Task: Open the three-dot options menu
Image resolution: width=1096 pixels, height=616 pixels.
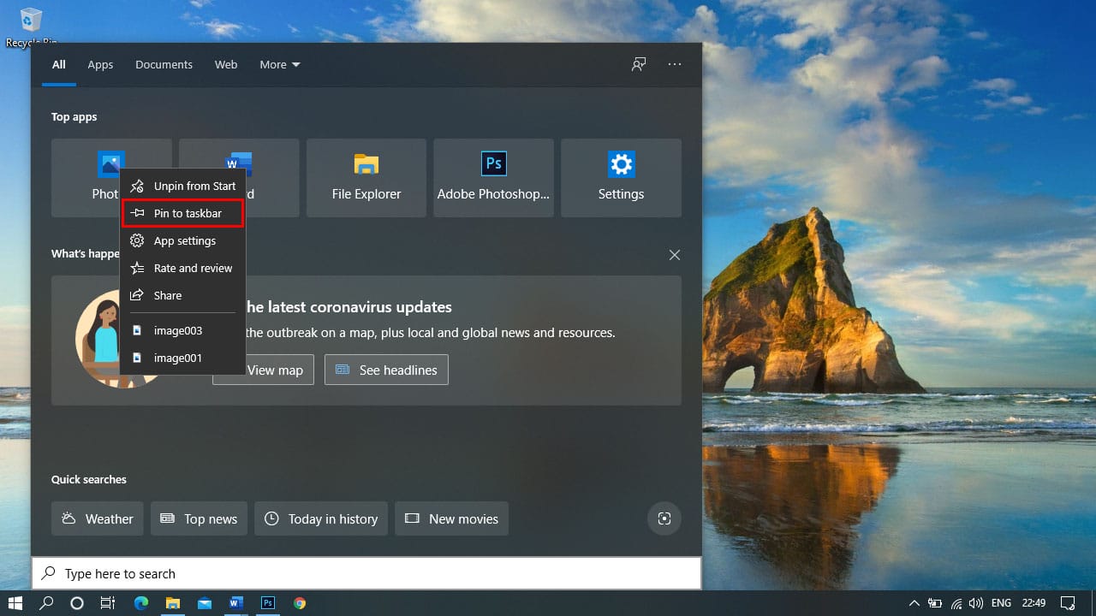Action: coord(675,64)
